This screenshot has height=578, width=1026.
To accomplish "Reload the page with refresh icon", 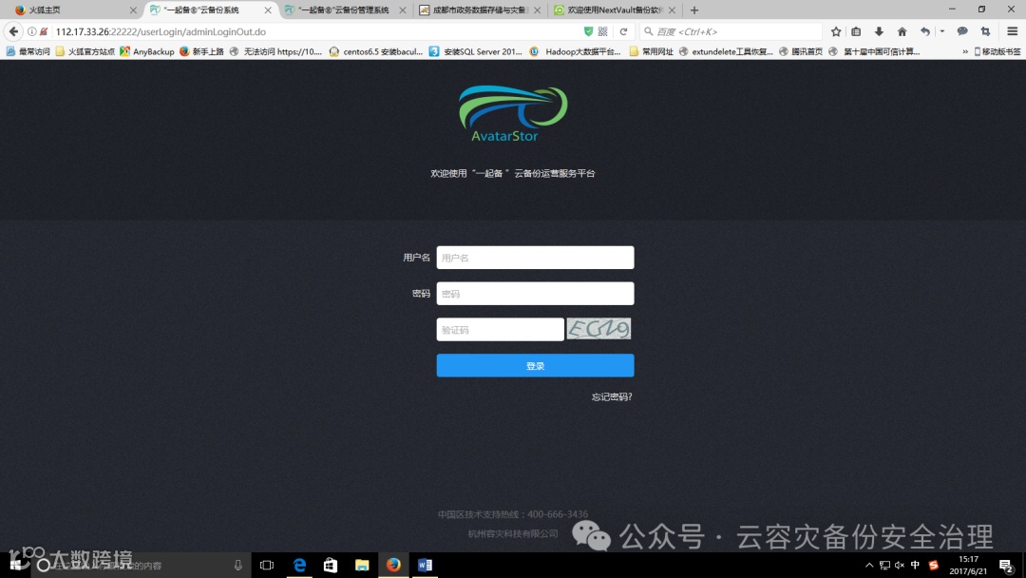I will click(623, 31).
